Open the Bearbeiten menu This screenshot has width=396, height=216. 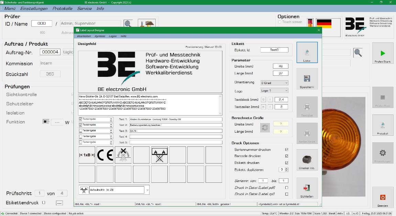click(84, 36)
